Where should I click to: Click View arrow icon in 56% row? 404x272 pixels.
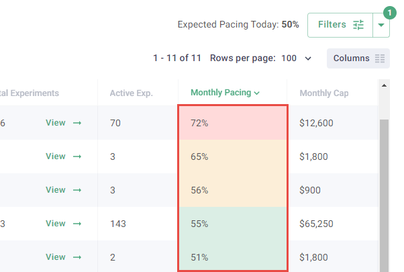(x=77, y=190)
